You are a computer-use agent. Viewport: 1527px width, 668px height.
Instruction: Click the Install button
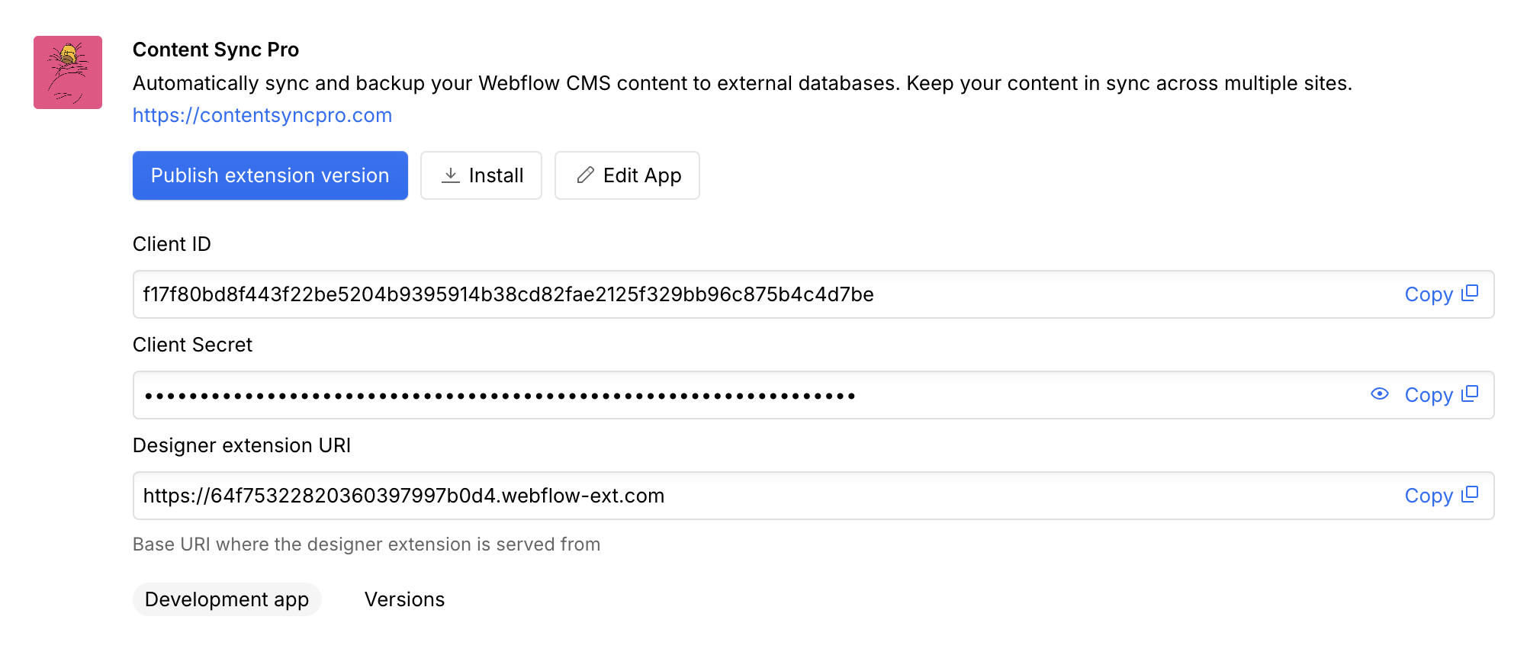click(x=481, y=175)
